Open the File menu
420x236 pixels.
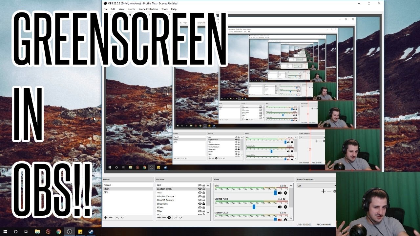105,9
